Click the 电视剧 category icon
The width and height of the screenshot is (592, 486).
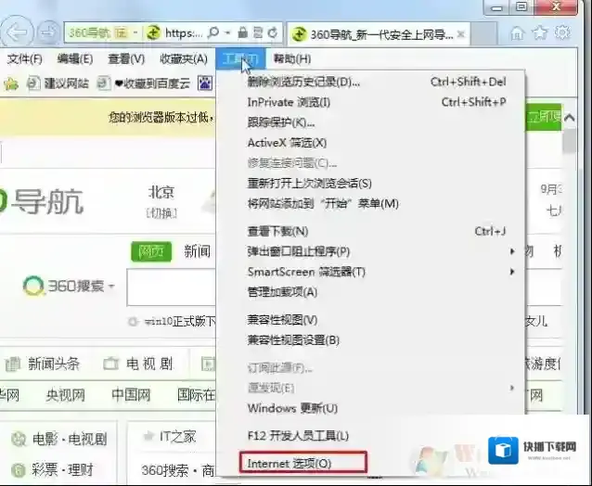(111, 364)
